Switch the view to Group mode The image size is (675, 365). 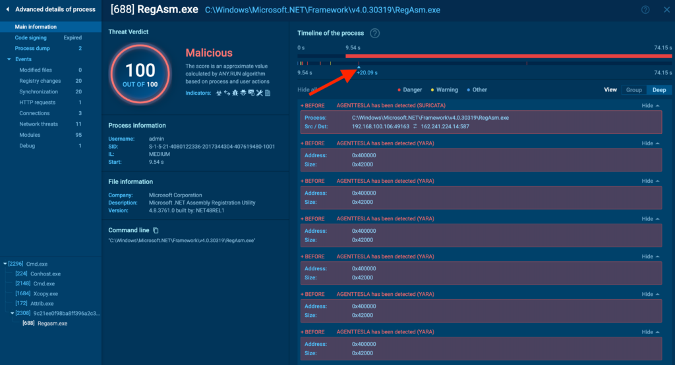(633, 90)
